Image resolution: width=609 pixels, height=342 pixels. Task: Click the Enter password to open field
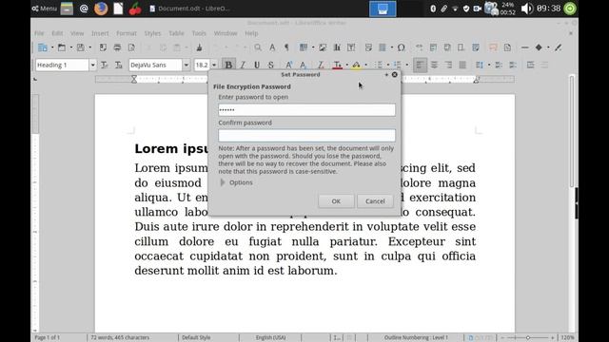(x=306, y=110)
